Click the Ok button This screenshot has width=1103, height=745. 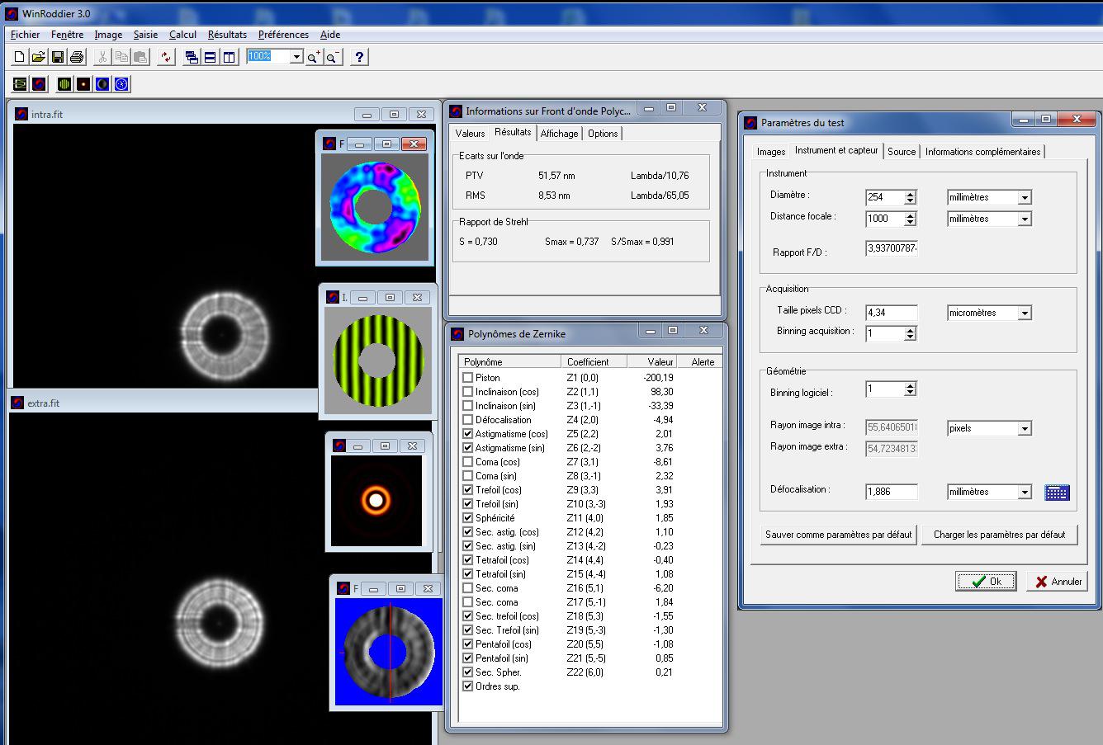click(x=986, y=582)
